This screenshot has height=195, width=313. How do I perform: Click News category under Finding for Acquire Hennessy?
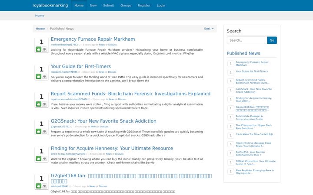(x=109, y=154)
